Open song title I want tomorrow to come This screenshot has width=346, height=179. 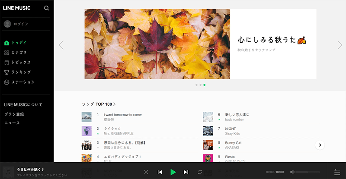pyautogui.click(x=123, y=115)
